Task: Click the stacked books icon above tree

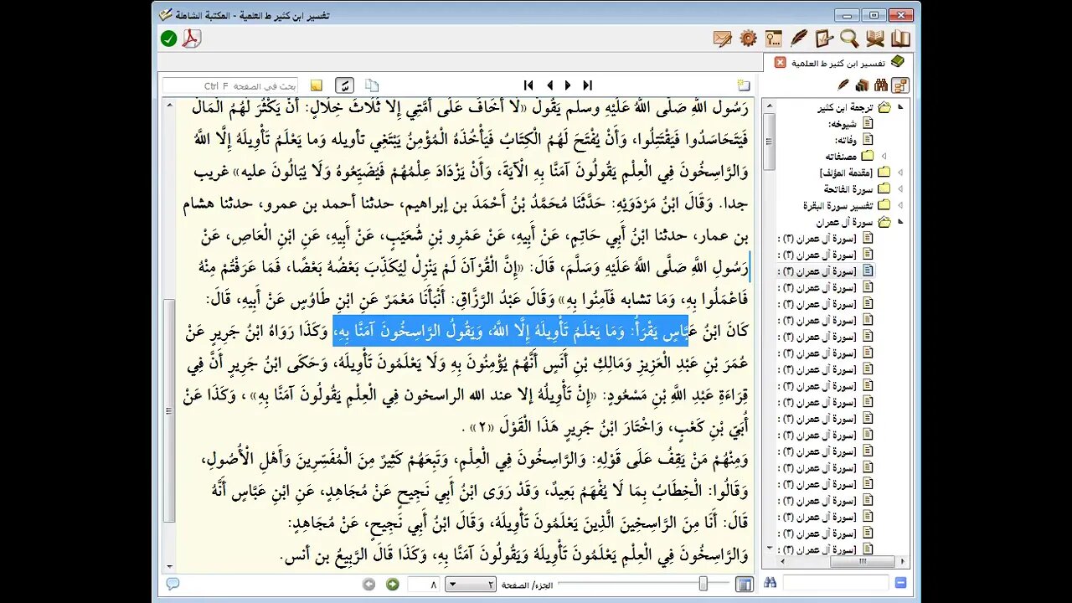Action: click(x=863, y=85)
